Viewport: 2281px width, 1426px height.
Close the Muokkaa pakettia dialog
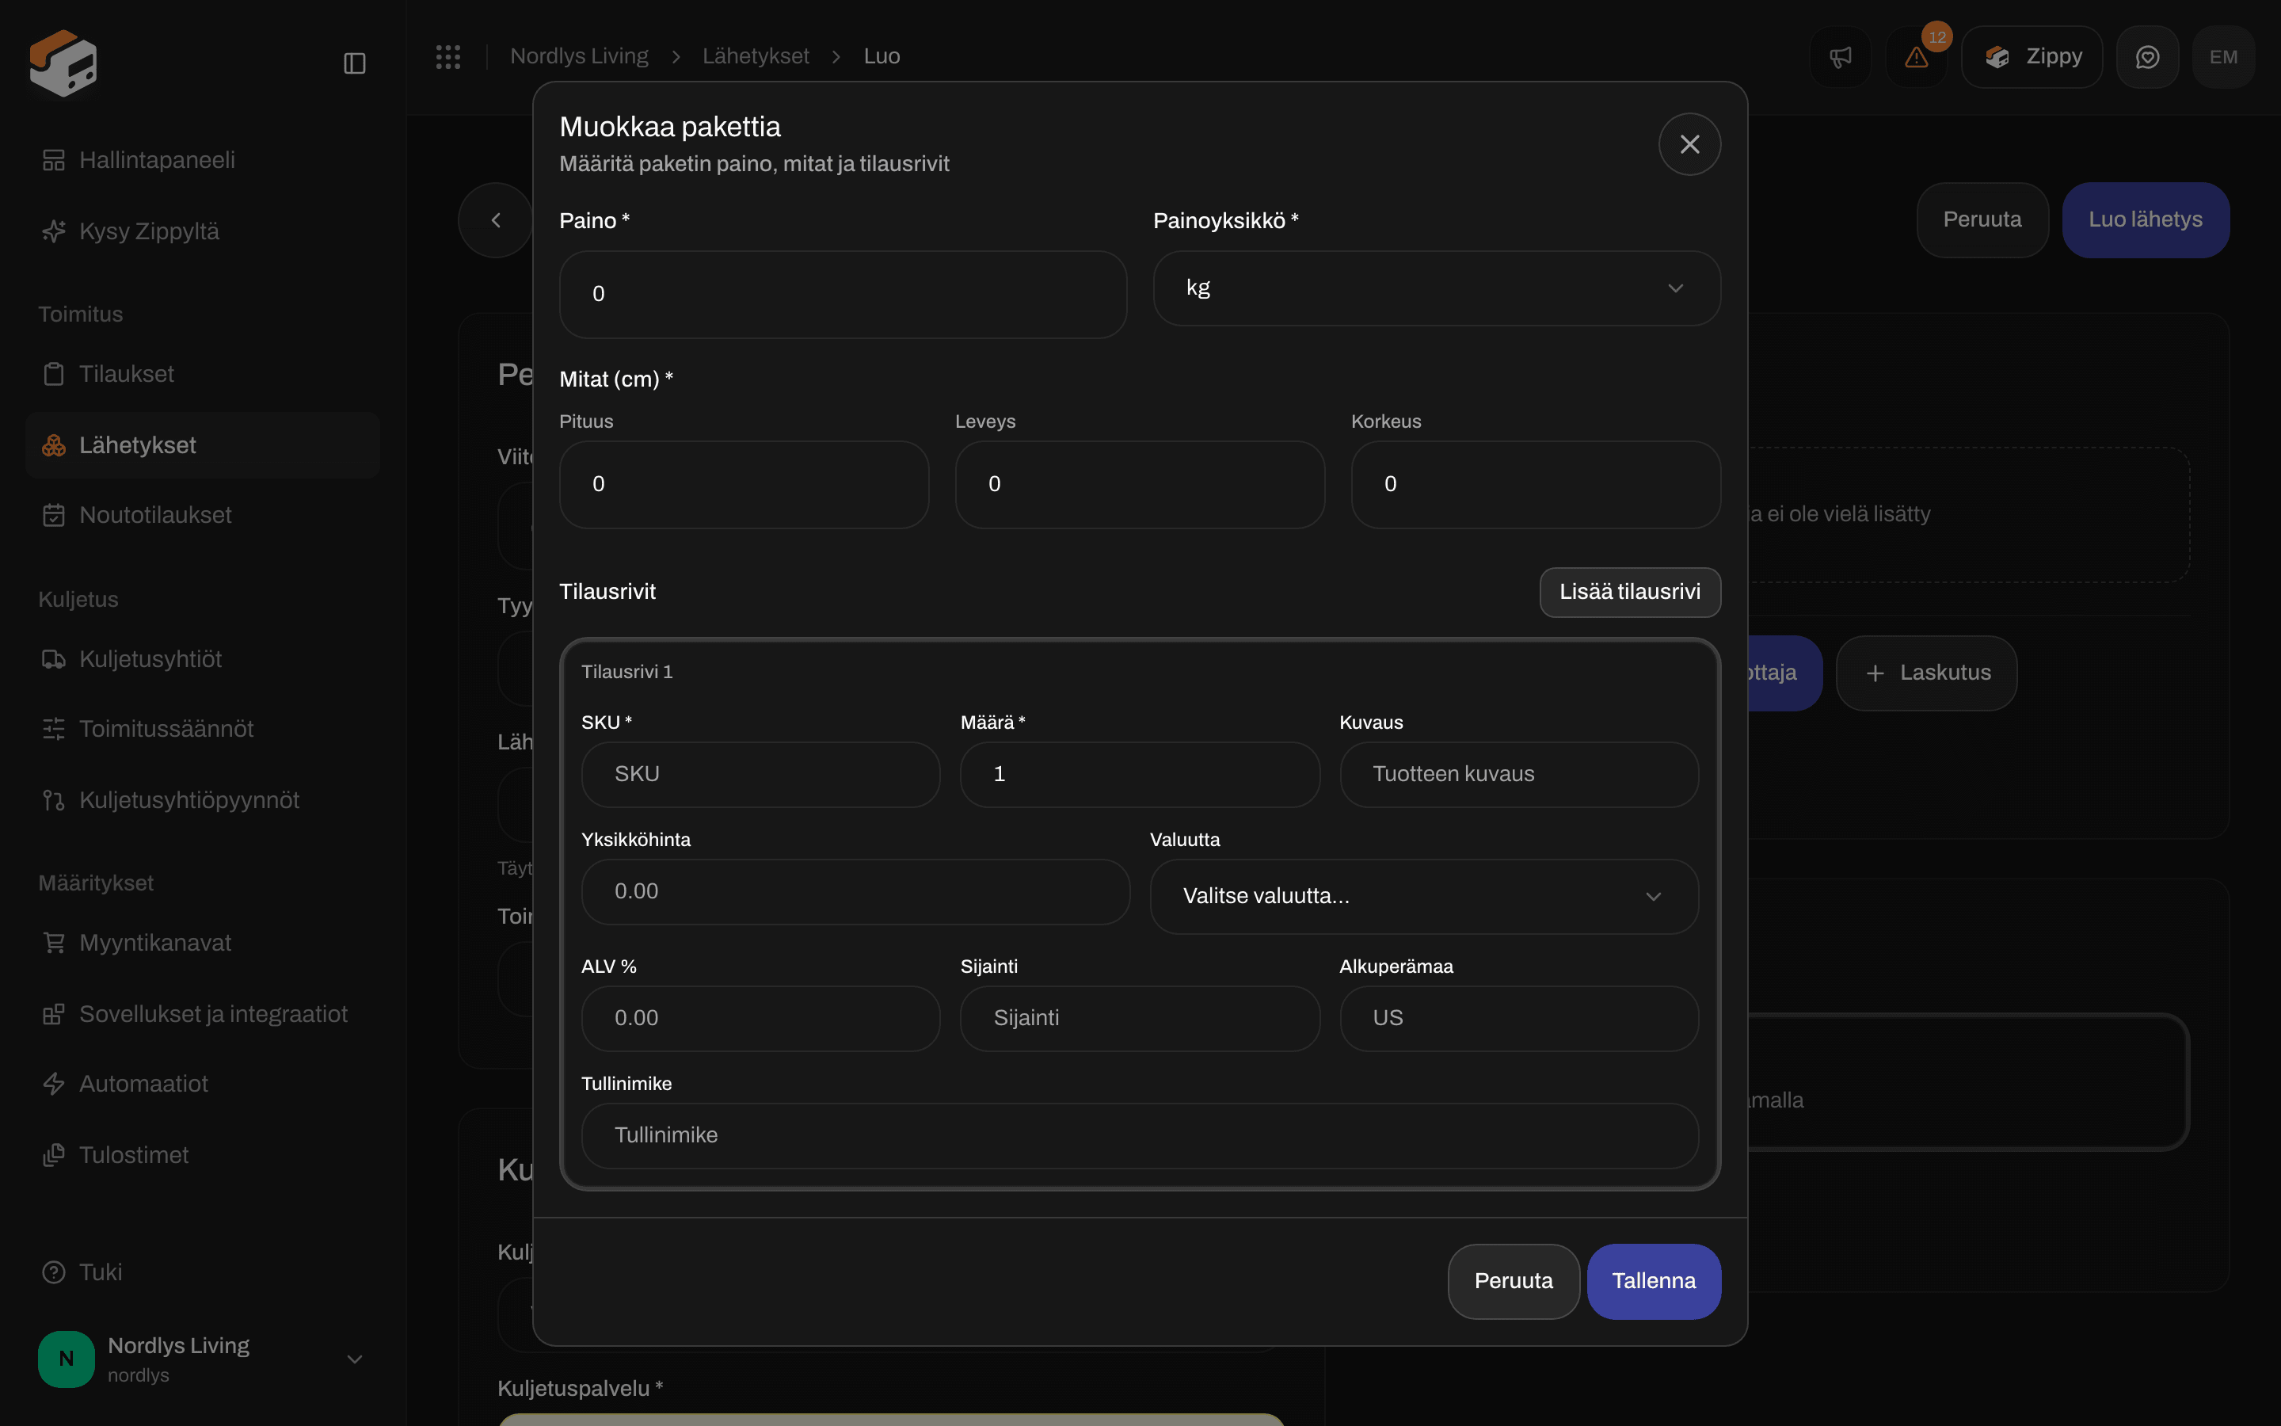1689,144
